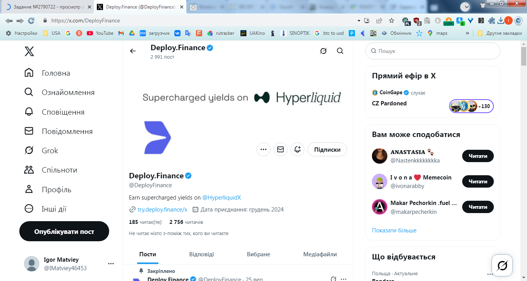This screenshot has height=281, width=527.
Task: Click the X logo home icon
Action: [x=29, y=51]
